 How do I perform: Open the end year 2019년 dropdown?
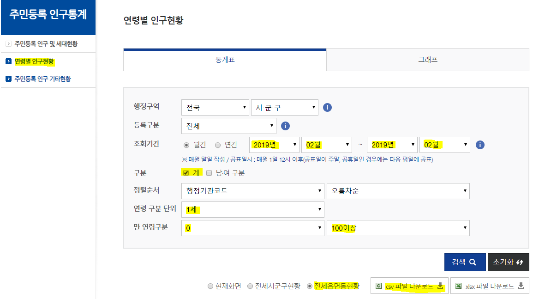[x=392, y=145]
